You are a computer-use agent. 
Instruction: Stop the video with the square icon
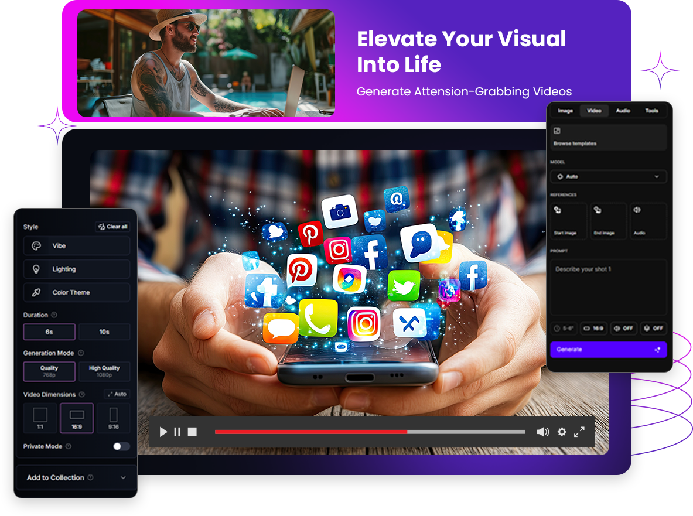tap(192, 432)
